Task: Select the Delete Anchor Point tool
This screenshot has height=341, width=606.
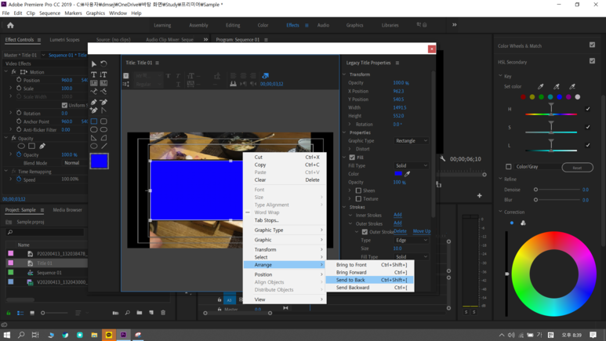Action: click(103, 102)
